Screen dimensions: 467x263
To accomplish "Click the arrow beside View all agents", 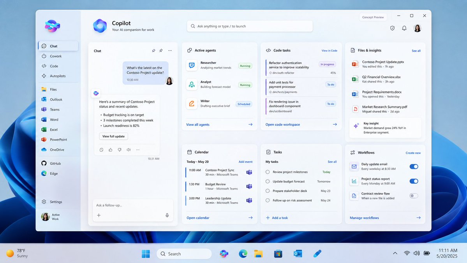I will [250, 125].
